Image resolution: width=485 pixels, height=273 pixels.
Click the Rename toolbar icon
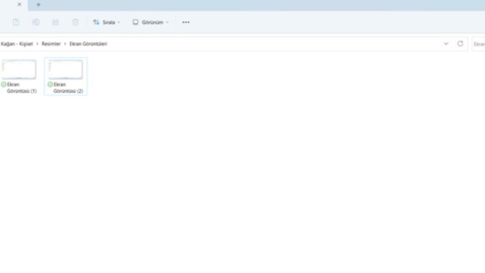coord(35,22)
